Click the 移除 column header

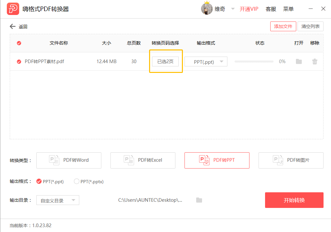click(315, 43)
